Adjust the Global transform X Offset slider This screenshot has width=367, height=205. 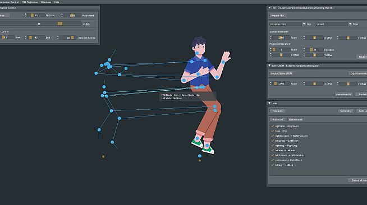click(315, 38)
